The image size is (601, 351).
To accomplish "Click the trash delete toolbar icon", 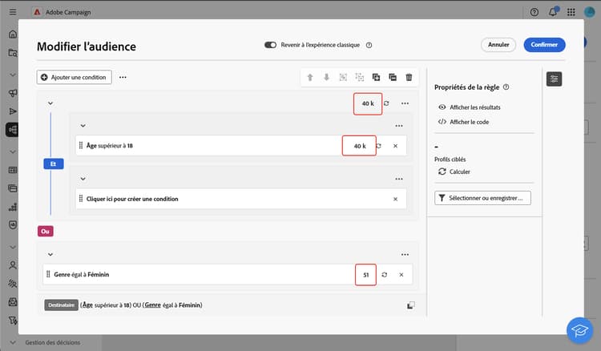I will click(409, 78).
